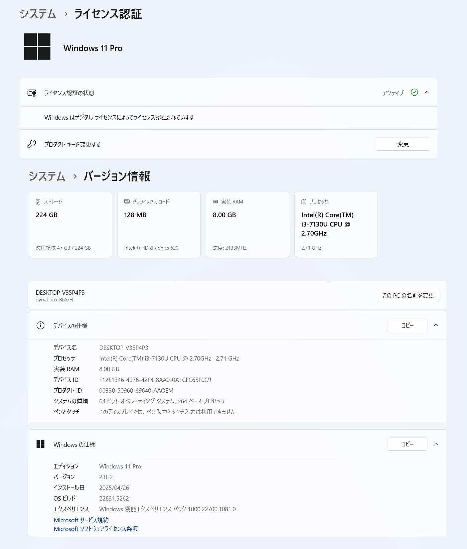Image resolution: width=467 pixels, height=549 pixels.
Task: Click この PC の名前を変更 button
Action: 408,295
